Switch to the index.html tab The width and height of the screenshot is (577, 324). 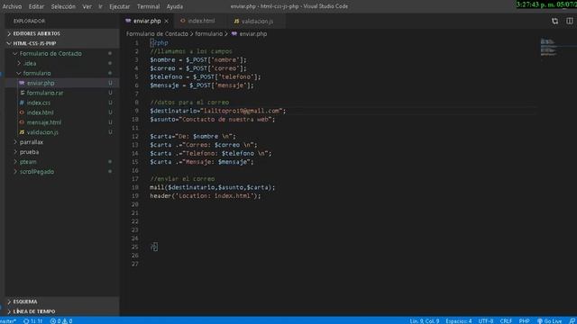point(201,21)
